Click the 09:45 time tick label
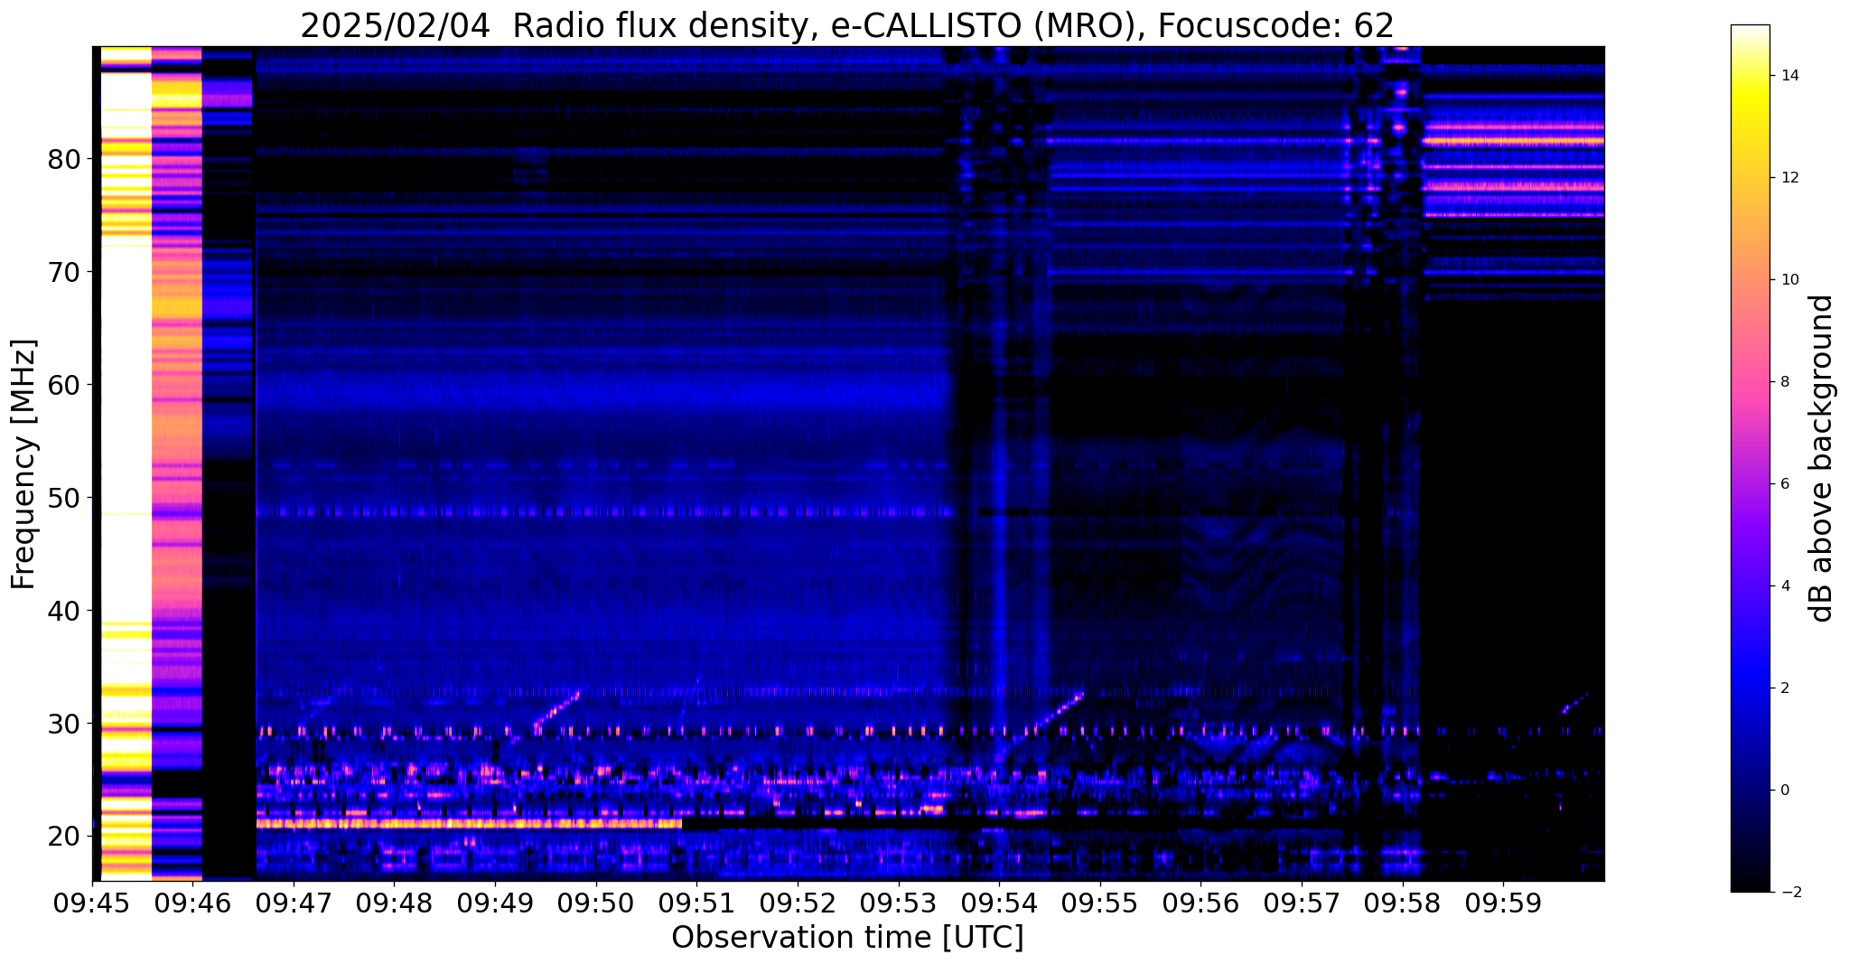This screenshot has height=964, width=1849. tap(92, 903)
